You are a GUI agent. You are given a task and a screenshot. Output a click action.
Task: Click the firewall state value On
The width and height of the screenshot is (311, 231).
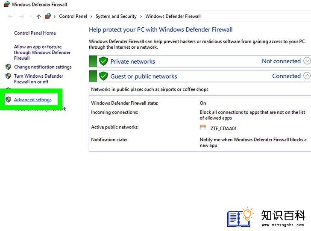(202, 103)
